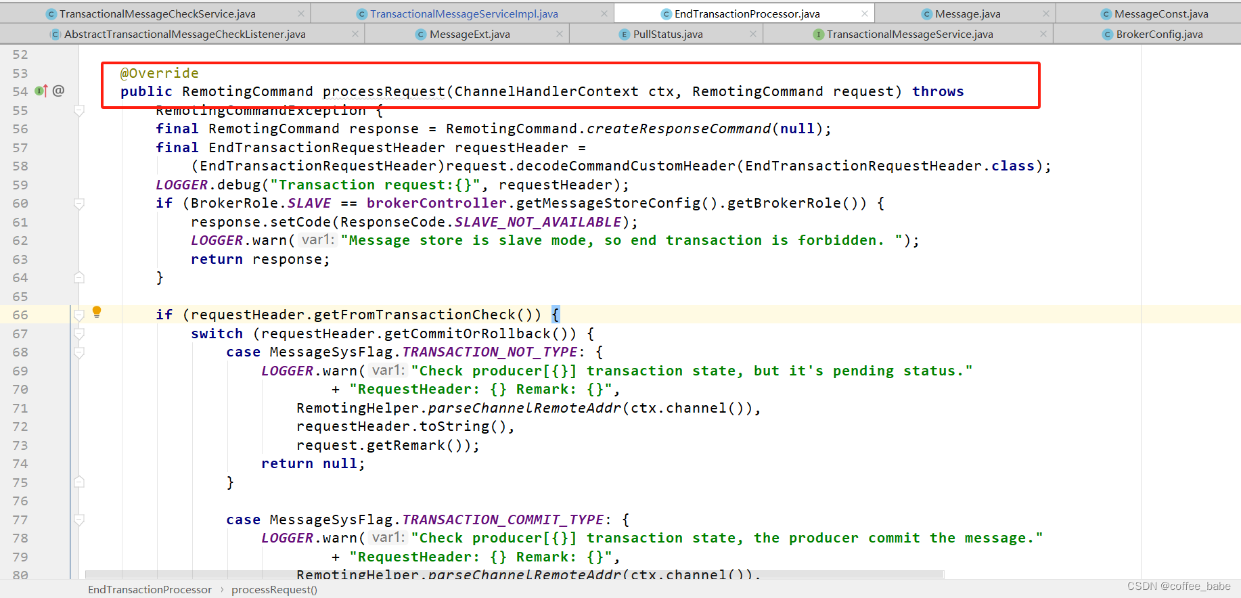
Task: Collapse the method fold marker at line 55
Action: pyautogui.click(x=79, y=110)
